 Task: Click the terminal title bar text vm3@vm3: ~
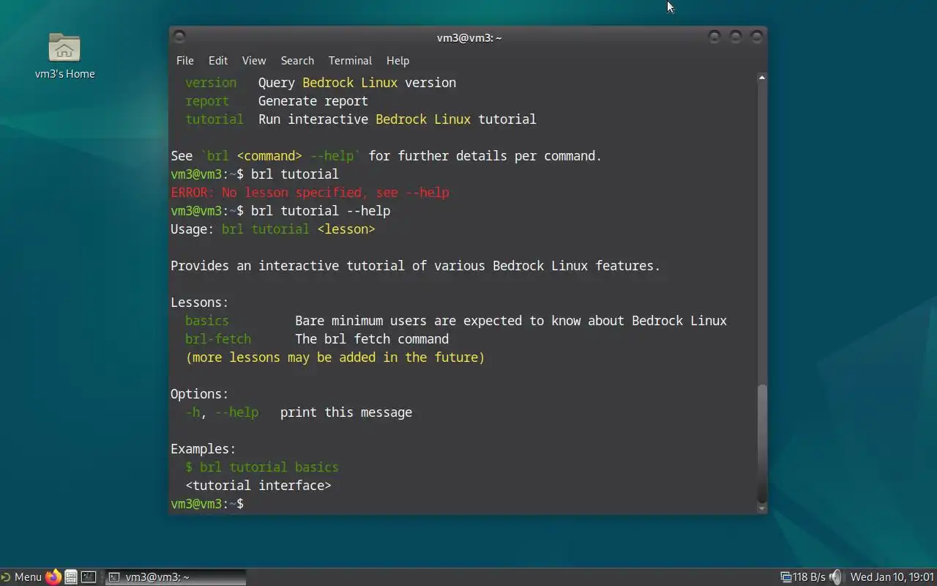469,37
